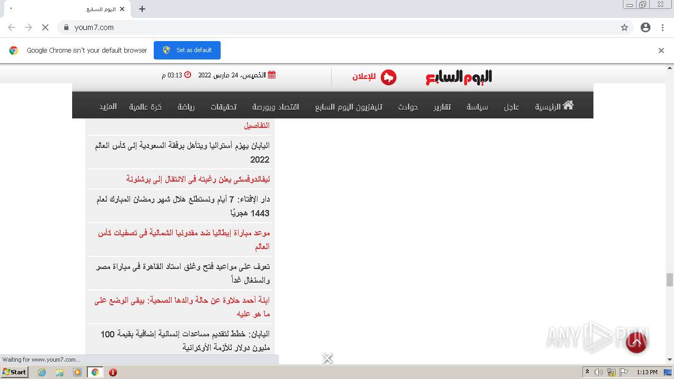
Task: Open headline about مباراة إيطاليا ضد مقدونيا
Action: [x=183, y=240]
